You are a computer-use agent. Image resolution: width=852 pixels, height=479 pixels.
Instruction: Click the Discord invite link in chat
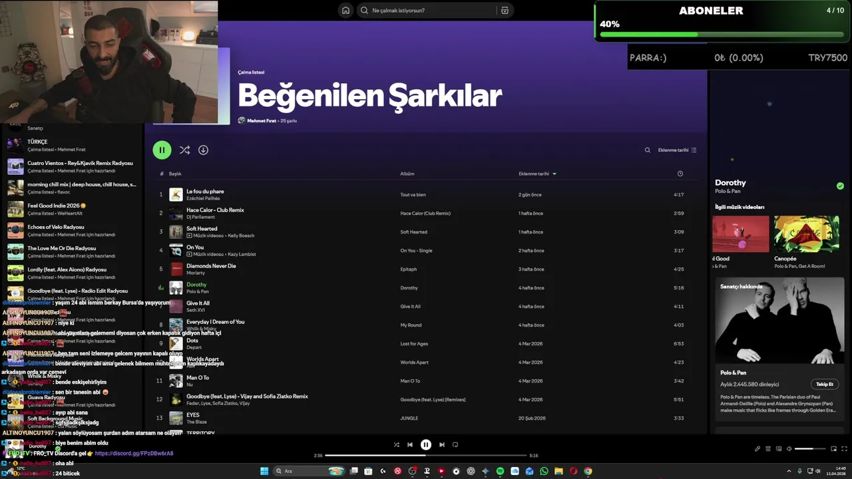coord(134,453)
